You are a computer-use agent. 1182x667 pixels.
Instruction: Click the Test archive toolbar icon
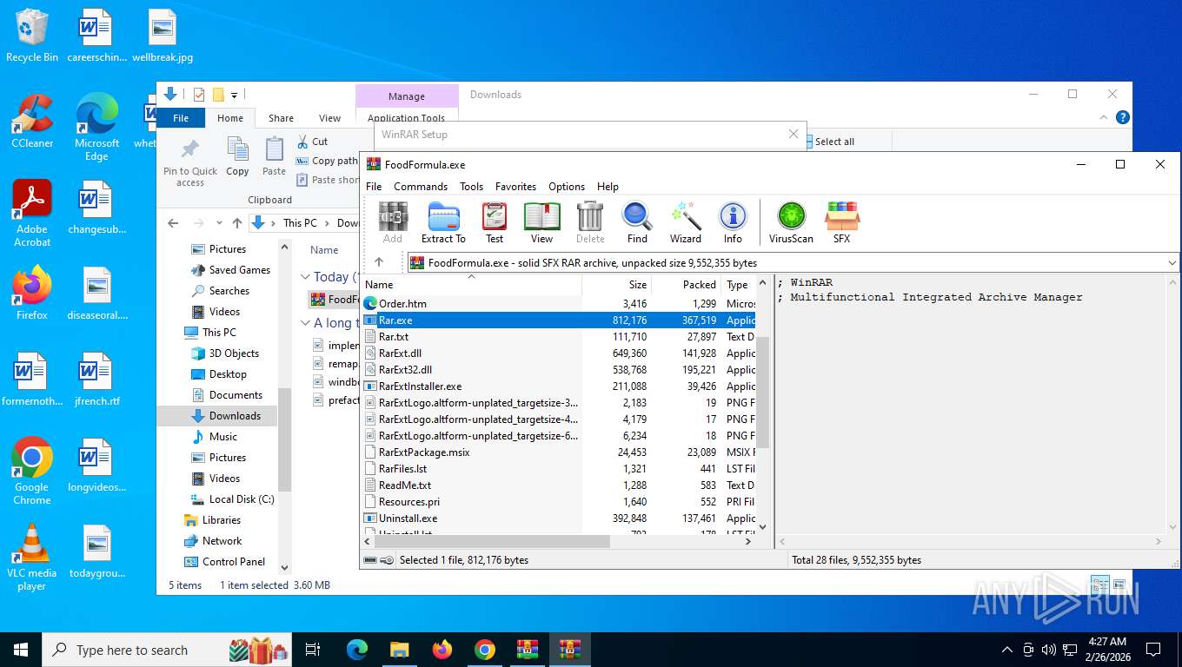(495, 222)
